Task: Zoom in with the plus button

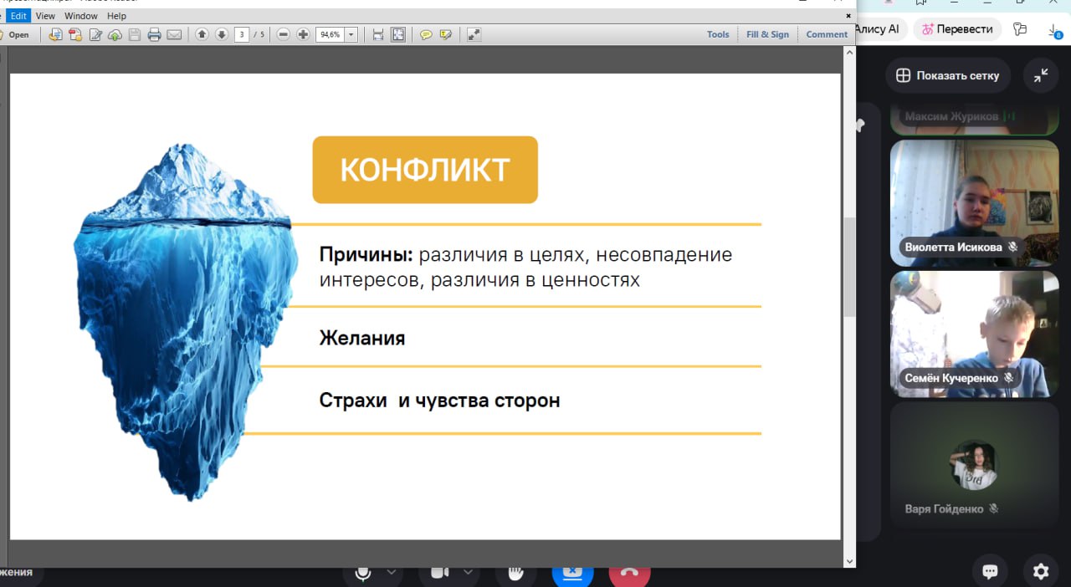Action: click(x=303, y=34)
